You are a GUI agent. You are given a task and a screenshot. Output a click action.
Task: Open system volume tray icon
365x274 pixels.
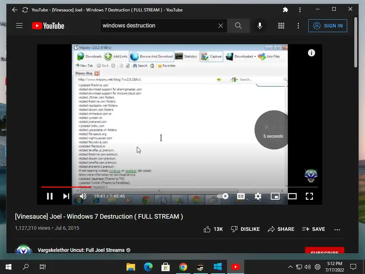coord(308,267)
